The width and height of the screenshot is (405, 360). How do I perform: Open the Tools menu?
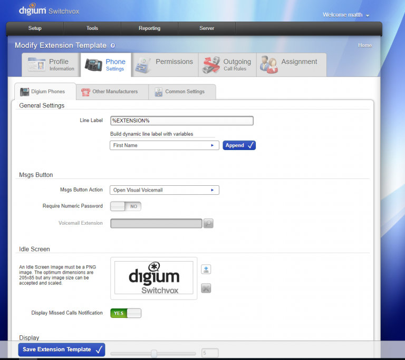pyautogui.click(x=92, y=28)
